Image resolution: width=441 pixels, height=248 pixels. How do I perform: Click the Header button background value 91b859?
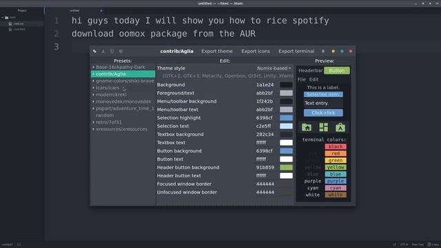click(265, 167)
